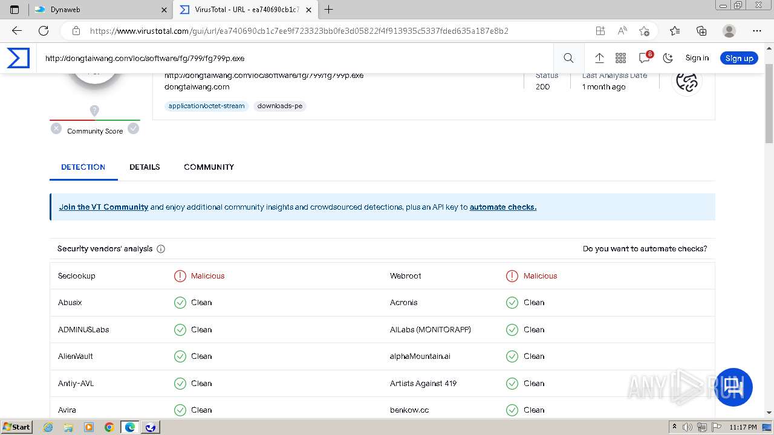Click the Webroot Malicious alert icon
The width and height of the screenshot is (774, 435).
(512, 276)
